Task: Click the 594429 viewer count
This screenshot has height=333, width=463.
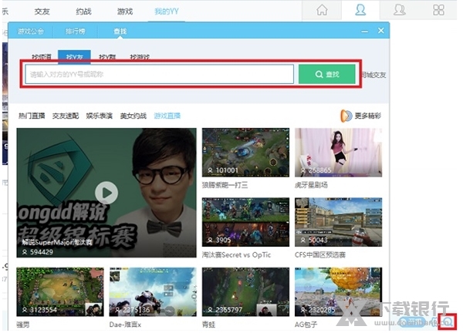Action: tap(42, 252)
